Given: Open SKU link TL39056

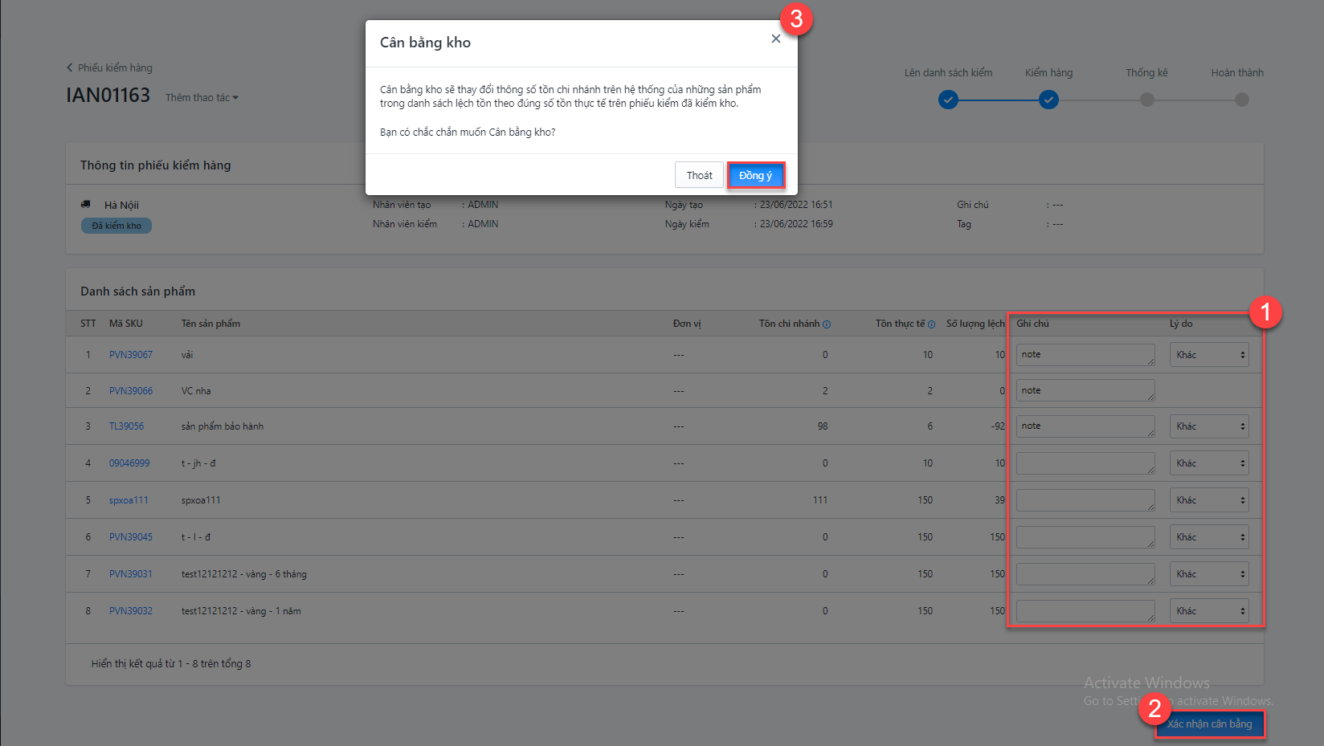Looking at the screenshot, I should [x=127, y=426].
